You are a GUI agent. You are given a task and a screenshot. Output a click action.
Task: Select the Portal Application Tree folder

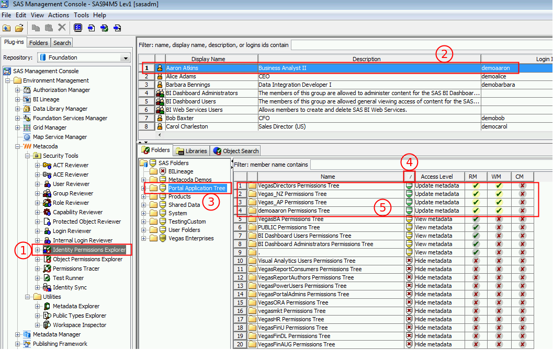[x=197, y=188]
